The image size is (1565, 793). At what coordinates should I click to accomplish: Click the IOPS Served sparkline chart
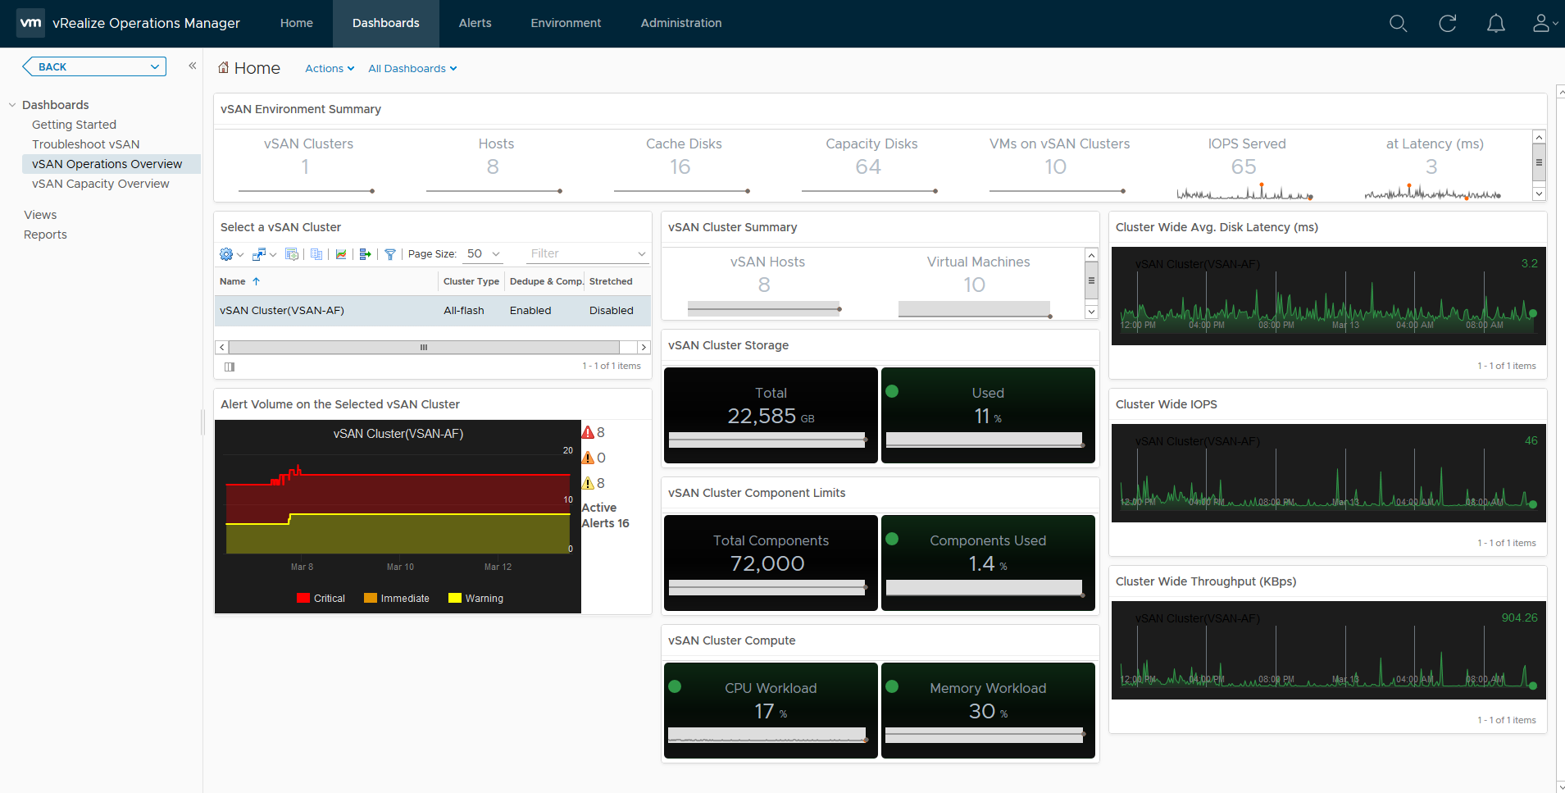click(x=1245, y=192)
